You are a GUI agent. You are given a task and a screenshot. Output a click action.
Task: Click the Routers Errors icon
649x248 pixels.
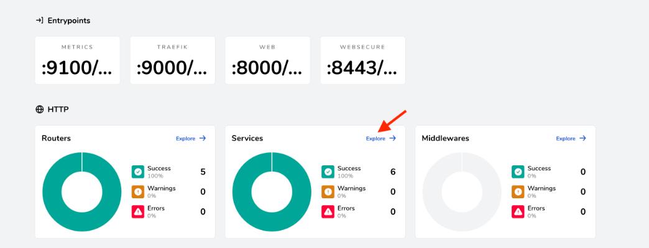138,211
